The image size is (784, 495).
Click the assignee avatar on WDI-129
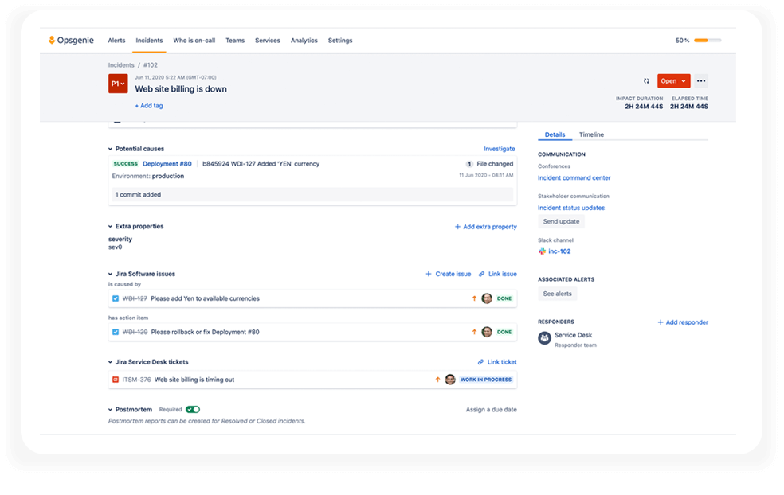[485, 332]
